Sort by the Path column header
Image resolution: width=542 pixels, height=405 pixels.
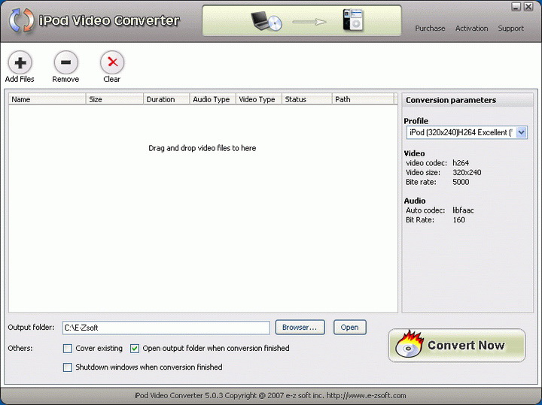click(x=363, y=99)
